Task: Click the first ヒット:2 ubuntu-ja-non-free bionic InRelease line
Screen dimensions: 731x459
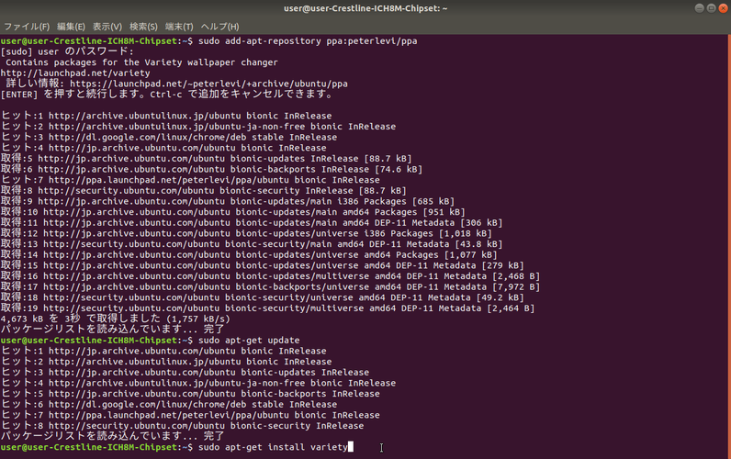Action: (x=198, y=127)
